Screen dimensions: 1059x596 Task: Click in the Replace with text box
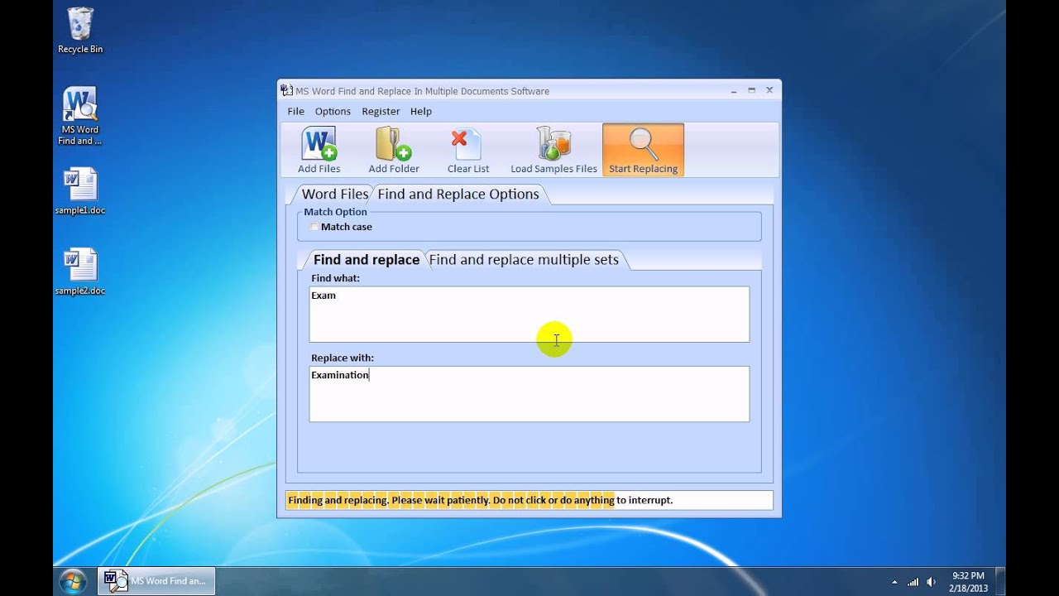point(529,394)
